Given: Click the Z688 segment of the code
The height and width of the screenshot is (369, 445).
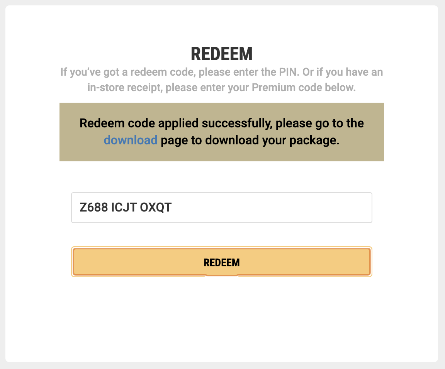Looking at the screenshot, I should tap(93, 208).
